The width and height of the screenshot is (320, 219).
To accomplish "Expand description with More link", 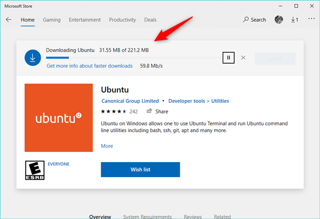I will (x=107, y=146).
